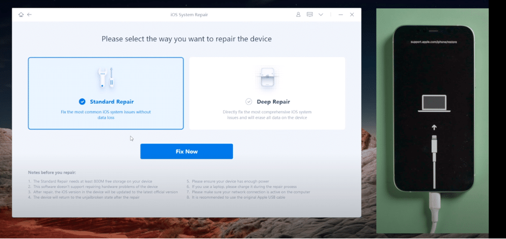Open the feedback chat bubble icon
The image size is (506, 239).
310,15
